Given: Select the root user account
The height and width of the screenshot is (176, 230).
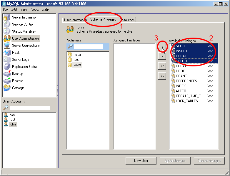Looking at the screenshot, I should click(12, 120).
